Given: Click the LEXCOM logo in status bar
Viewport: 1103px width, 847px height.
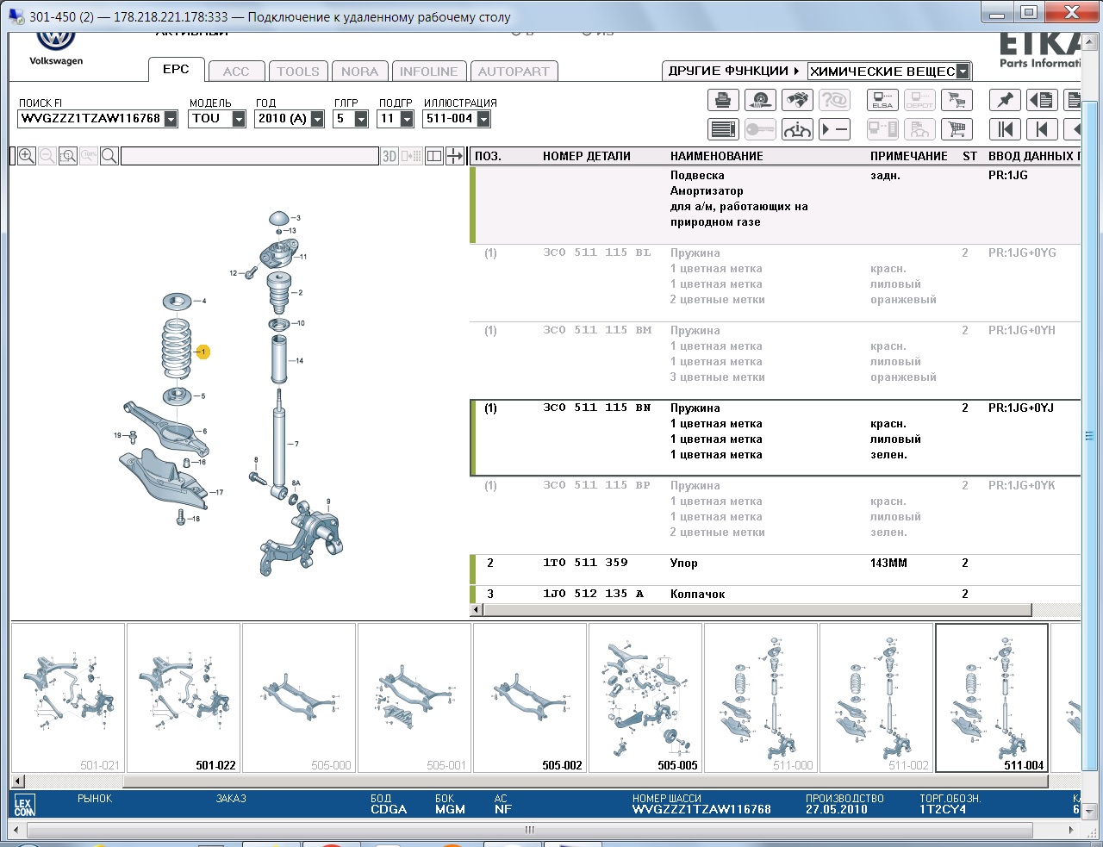Looking at the screenshot, I should click(x=25, y=806).
